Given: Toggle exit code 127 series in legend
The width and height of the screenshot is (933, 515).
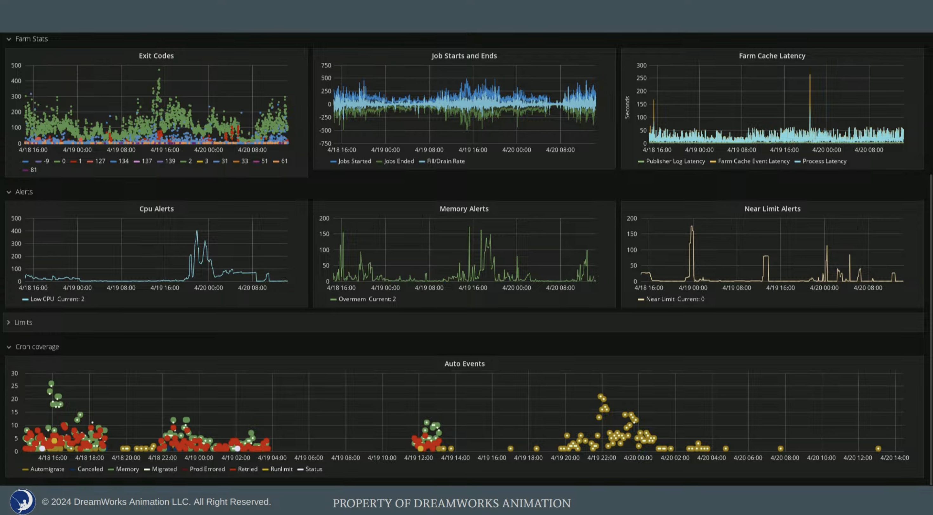Looking at the screenshot, I should click(100, 161).
